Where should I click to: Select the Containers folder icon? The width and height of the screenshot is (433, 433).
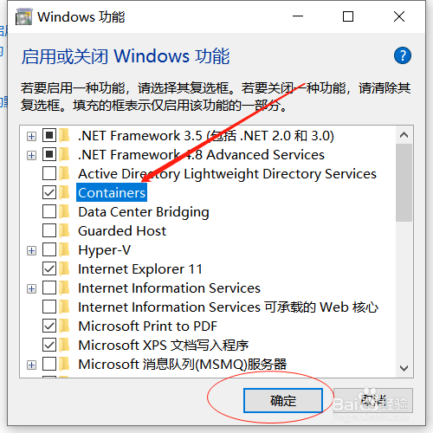[x=65, y=193]
